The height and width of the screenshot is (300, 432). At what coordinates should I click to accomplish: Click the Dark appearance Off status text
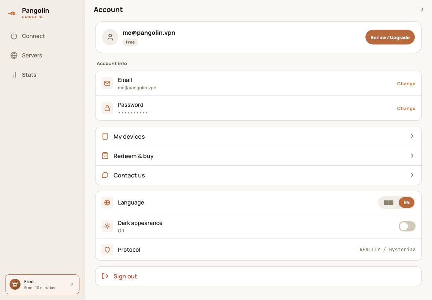(x=121, y=230)
